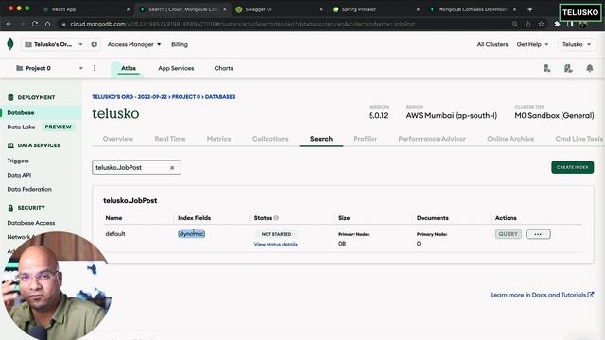Click the Databases breadcrumb
The image size is (605, 340).
(220, 97)
